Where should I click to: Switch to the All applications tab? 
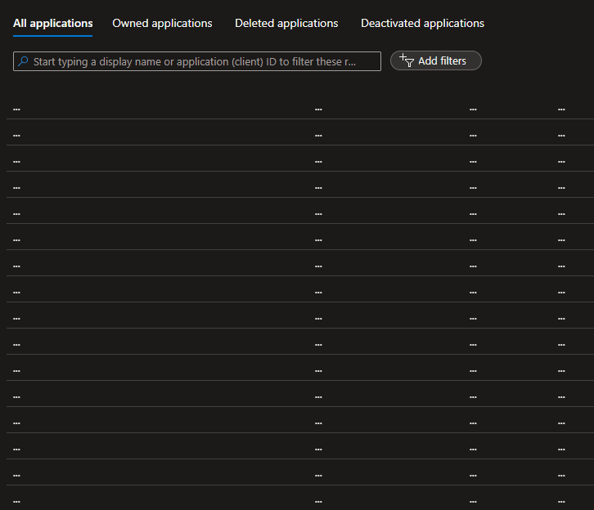52,24
